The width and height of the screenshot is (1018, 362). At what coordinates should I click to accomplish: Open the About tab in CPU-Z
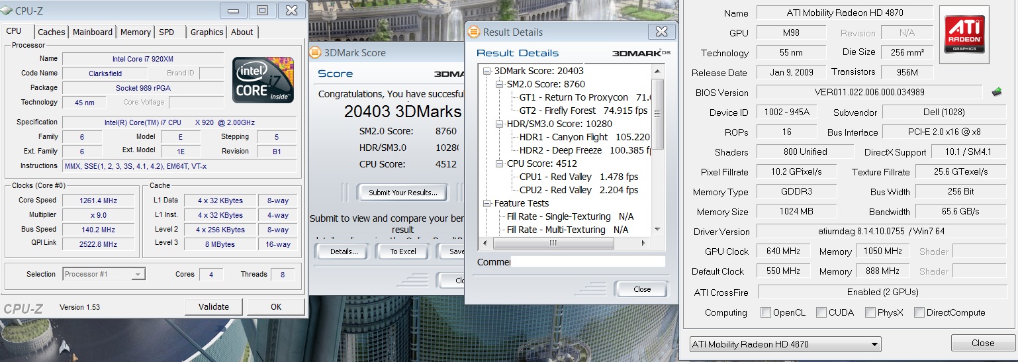(242, 32)
